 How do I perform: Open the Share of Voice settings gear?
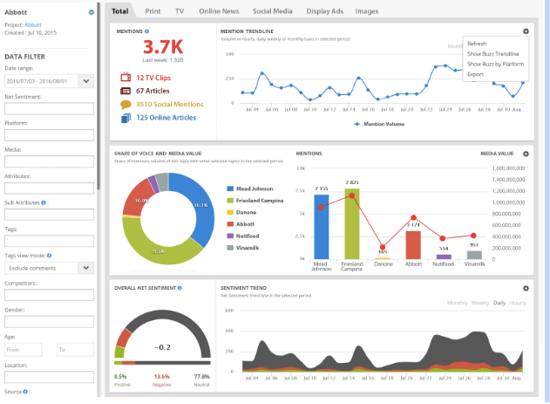pyautogui.click(x=526, y=154)
